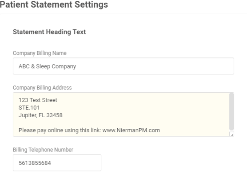Click the Patient Statement Settings page title
247x192 pixels.
[54, 4]
